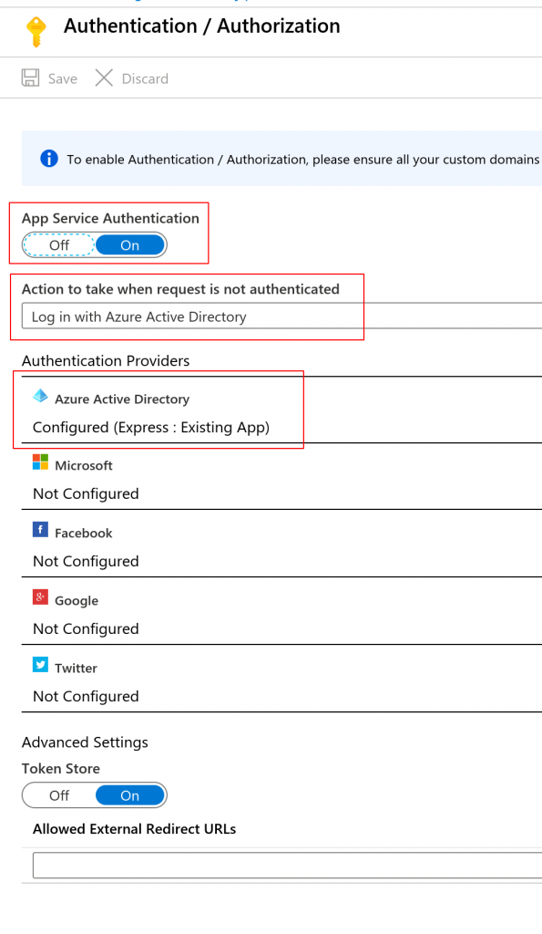542x934 pixels.
Task: Switch Token Store to Off
Action: pos(59,795)
